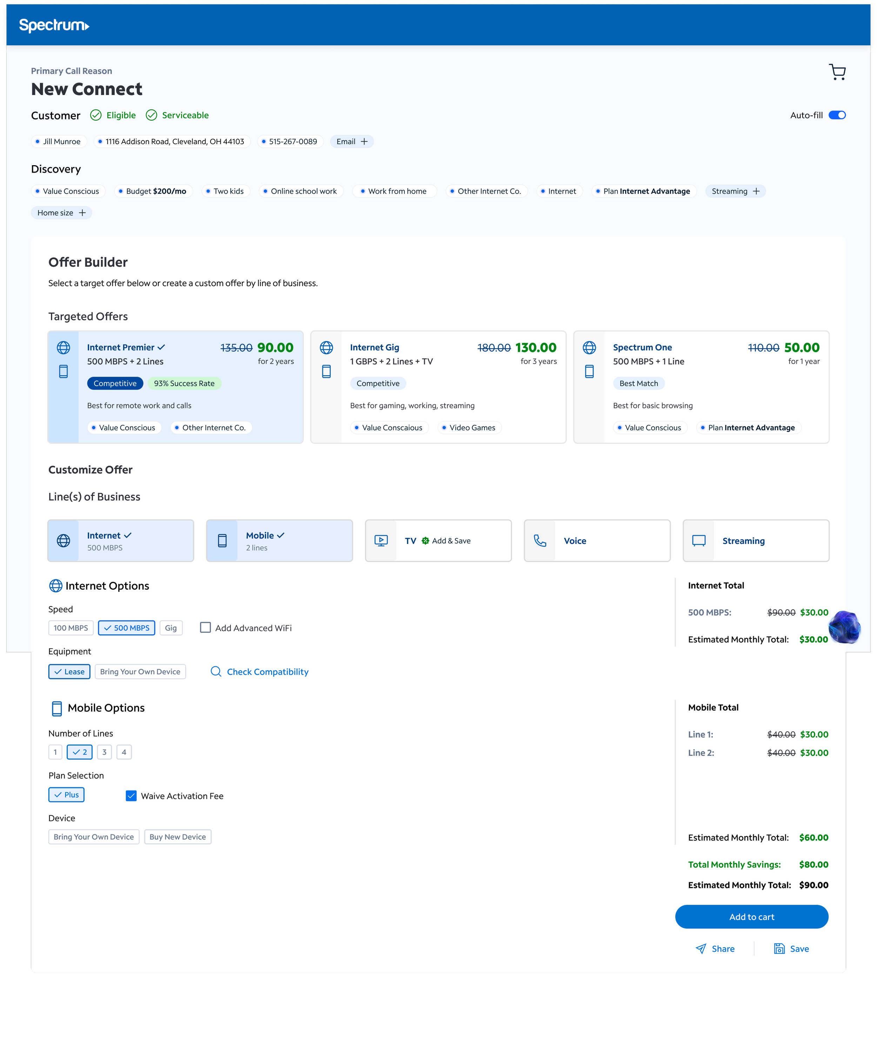Choose Bring Your Own Device under Equipment

tap(140, 672)
